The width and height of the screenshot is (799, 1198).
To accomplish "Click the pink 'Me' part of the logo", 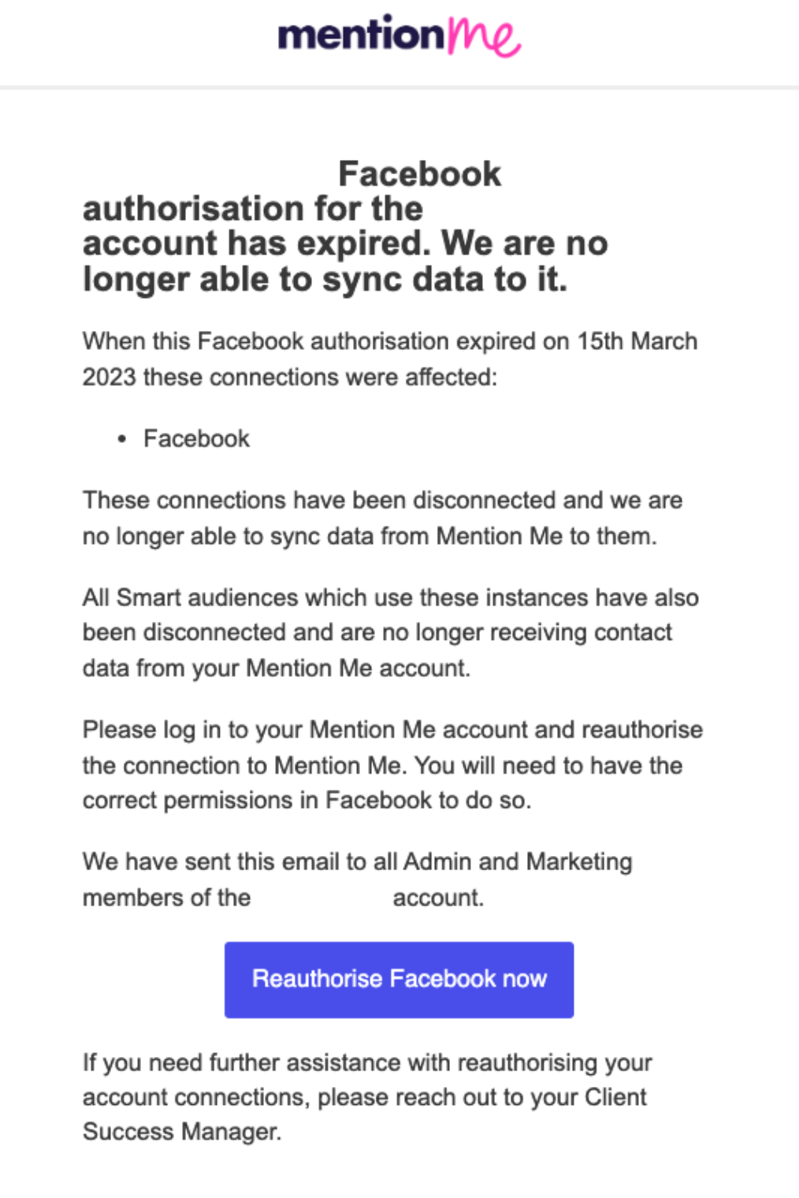I will (483, 35).
